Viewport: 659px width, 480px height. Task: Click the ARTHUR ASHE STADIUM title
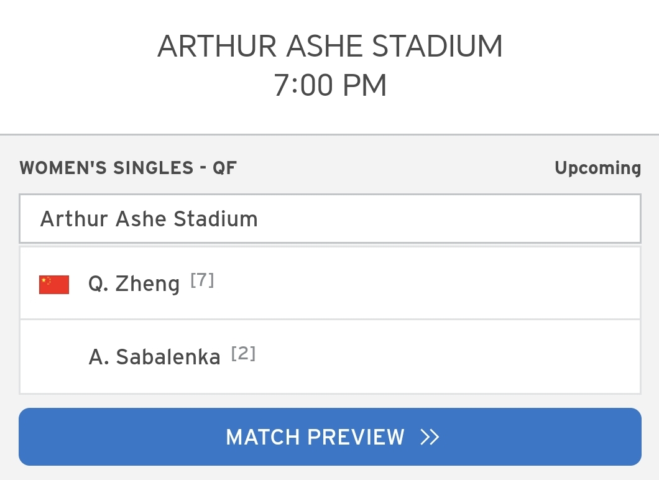tap(330, 46)
